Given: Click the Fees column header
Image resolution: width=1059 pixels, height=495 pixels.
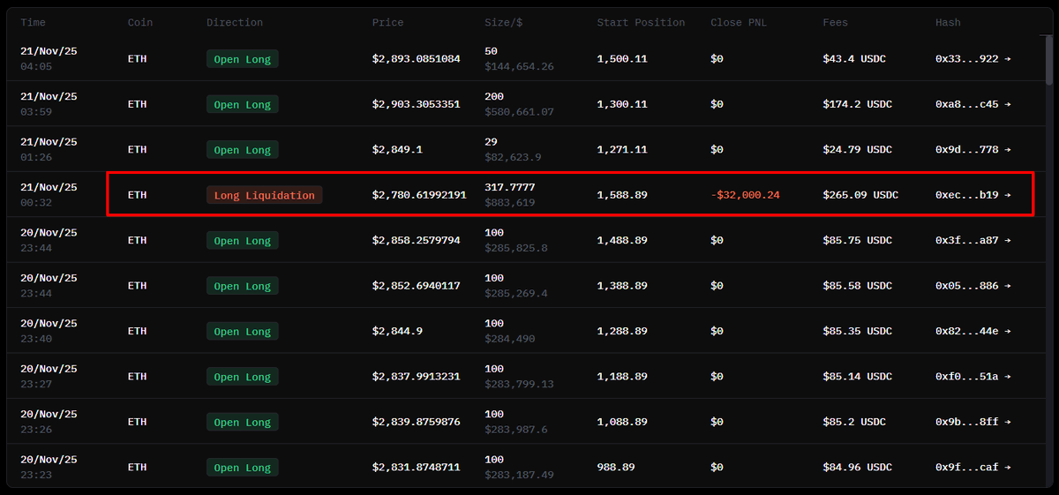Looking at the screenshot, I should [x=836, y=22].
